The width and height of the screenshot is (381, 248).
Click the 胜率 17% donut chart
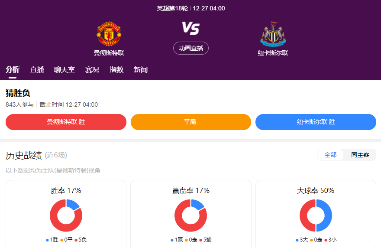click(x=66, y=215)
